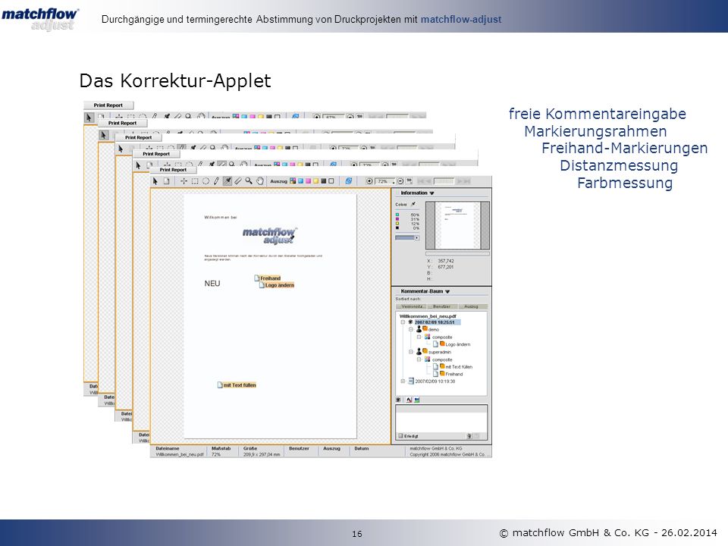
Task: Collapse composite node under superadmin
Action: pyautogui.click(x=419, y=359)
